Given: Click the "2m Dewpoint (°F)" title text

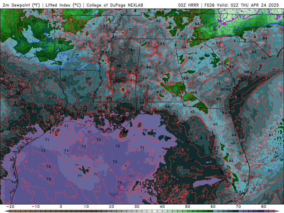Looking at the screenshot, I should pos(21,5).
